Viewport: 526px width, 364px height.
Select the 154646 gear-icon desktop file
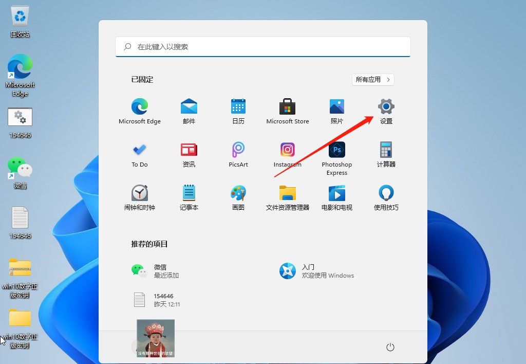pos(20,123)
